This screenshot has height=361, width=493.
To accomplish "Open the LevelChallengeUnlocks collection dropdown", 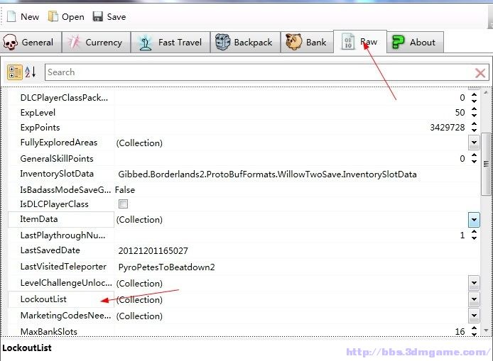I will pos(474,283).
